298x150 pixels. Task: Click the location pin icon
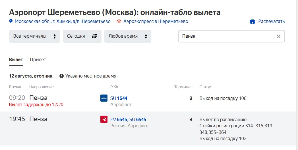11,21
